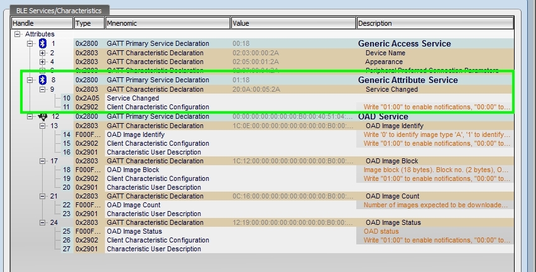Click the Generic Attribute Service description
Viewport: 536px width, 272px height.
tap(408, 80)
